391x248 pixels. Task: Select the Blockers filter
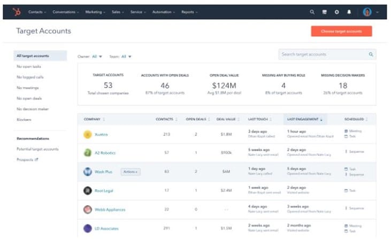(x=24, y=120)
